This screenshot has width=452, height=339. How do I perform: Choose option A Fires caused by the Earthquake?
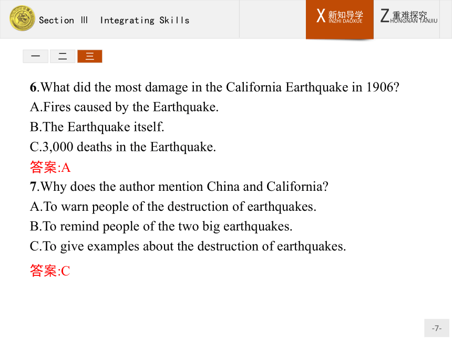tap(124, 107)
